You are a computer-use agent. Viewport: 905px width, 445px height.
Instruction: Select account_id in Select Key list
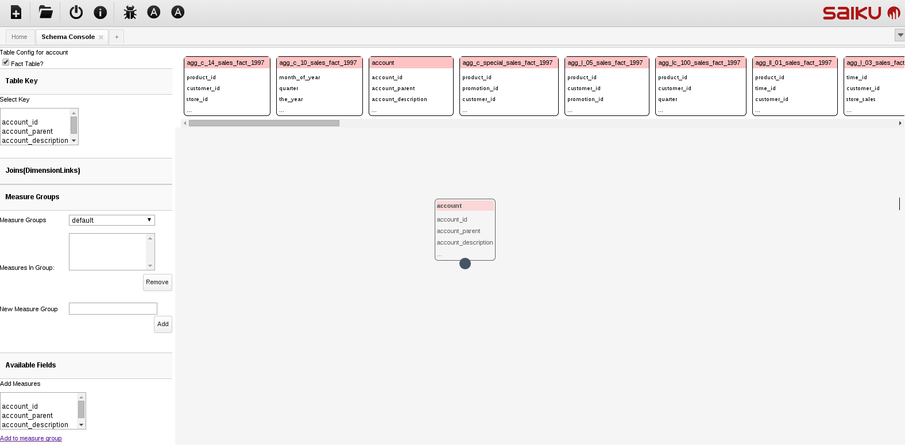[20, 122]
